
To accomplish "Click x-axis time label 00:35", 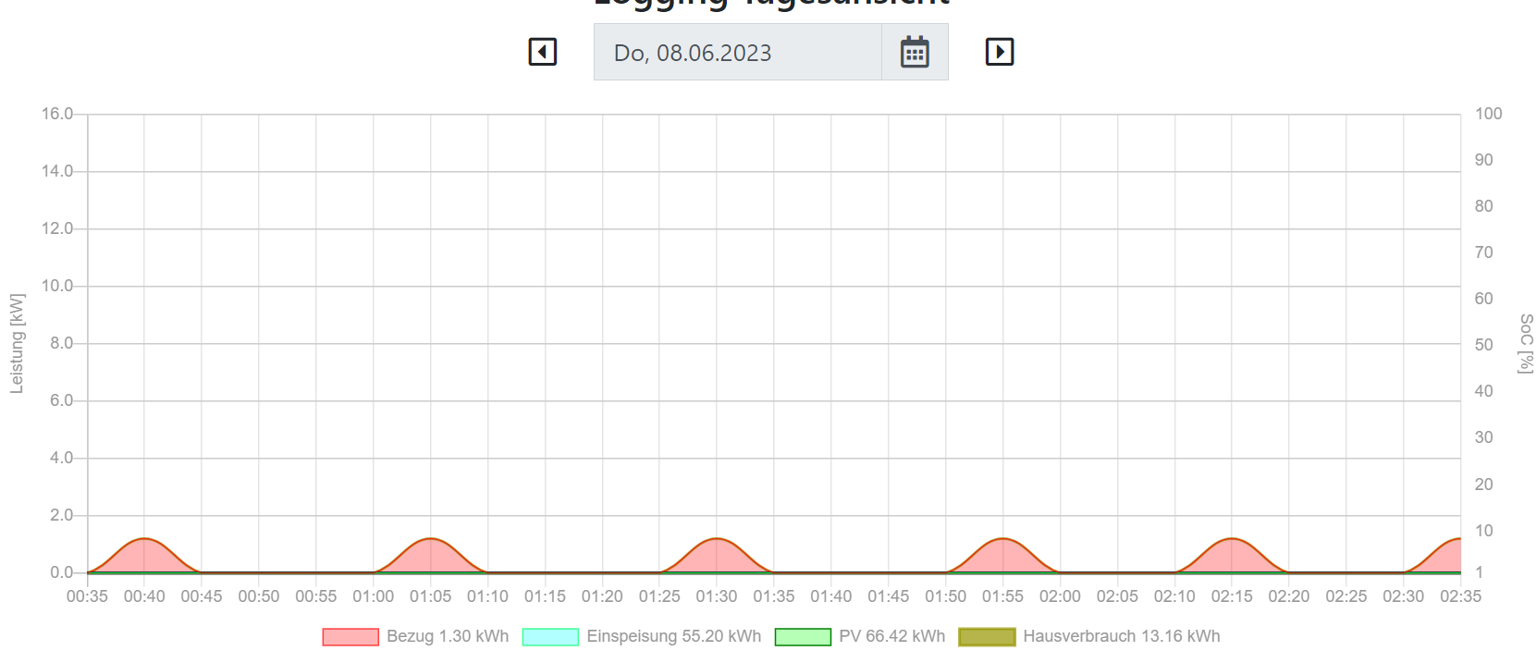I will 87,596.
